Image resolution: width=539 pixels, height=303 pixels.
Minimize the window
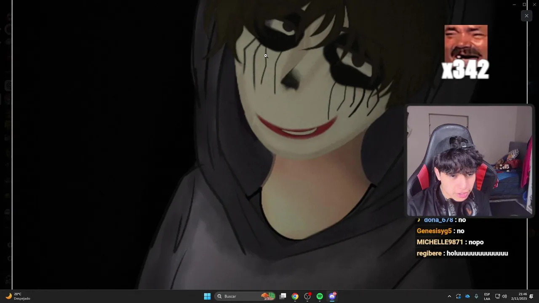pyautogui.click(x=514, y=4)
